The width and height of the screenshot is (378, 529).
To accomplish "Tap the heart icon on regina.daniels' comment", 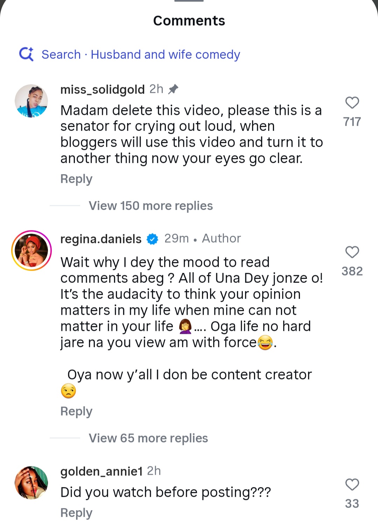I will 351,252.
